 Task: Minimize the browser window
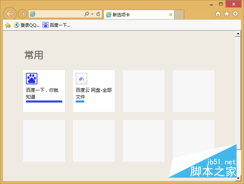pyautogui.click(x=211, y=4)
